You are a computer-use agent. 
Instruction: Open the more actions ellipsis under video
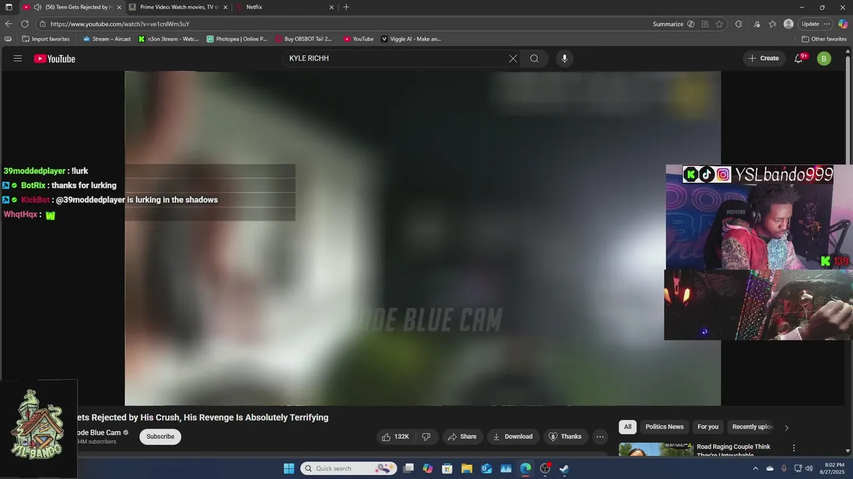(600, 436)
